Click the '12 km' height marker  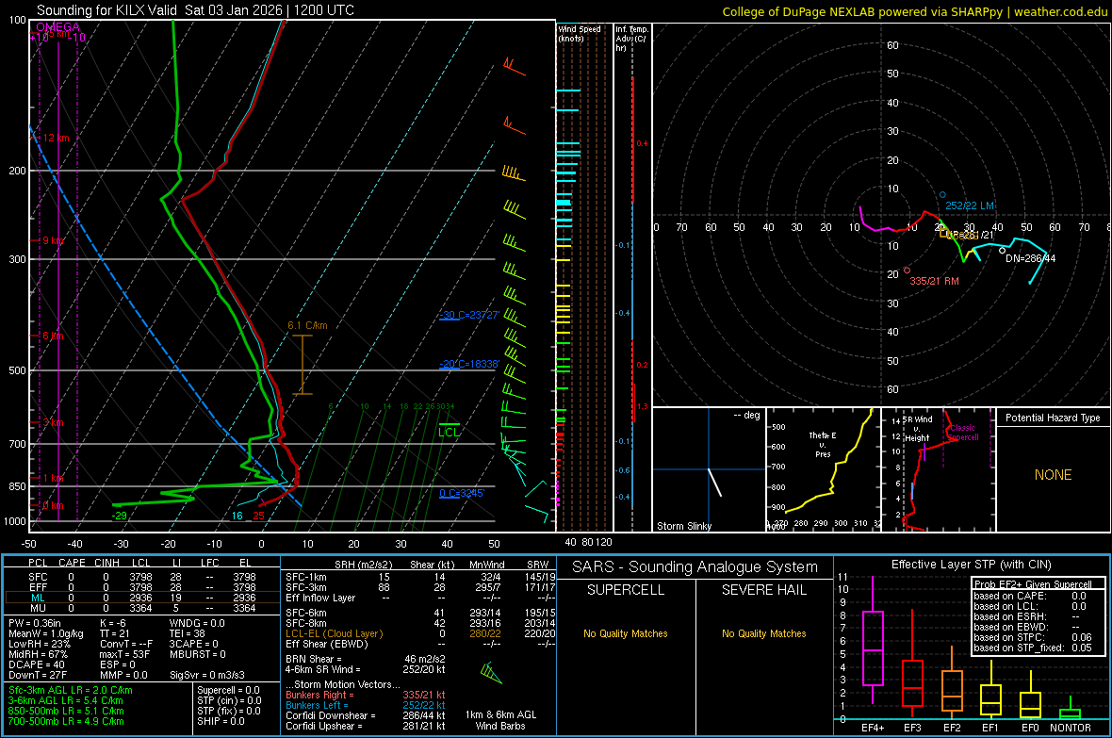pos(56,138)
